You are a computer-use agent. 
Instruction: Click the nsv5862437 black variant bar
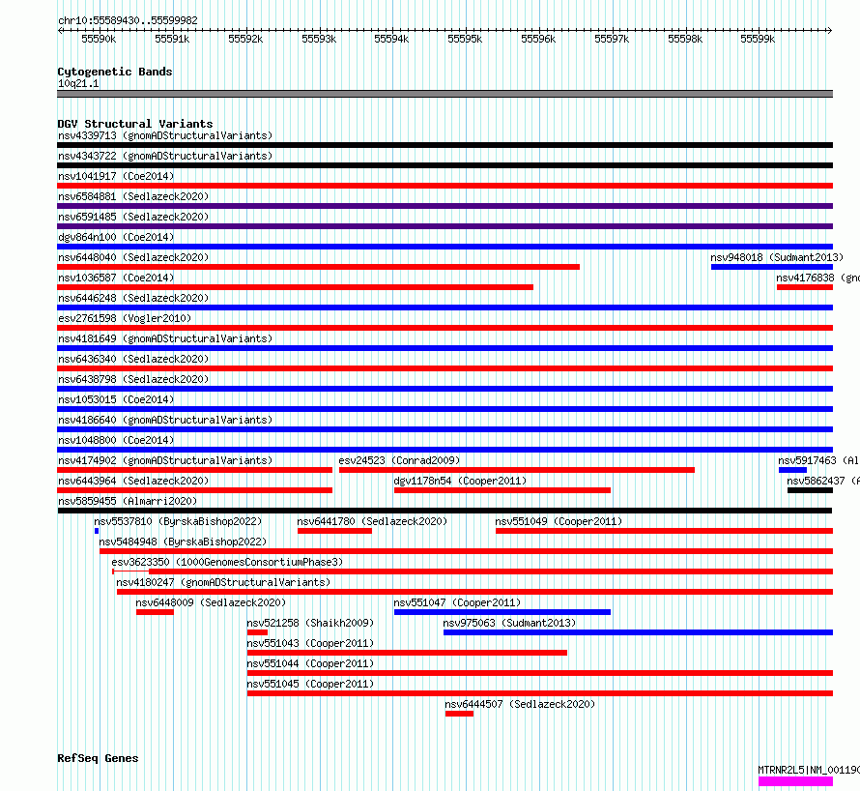(x=810, y=490)
